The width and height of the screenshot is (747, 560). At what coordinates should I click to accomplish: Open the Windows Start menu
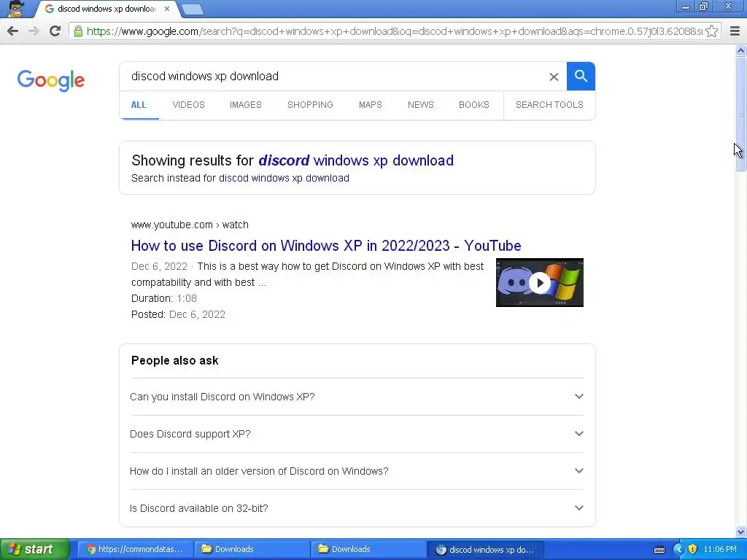point(35,549)
